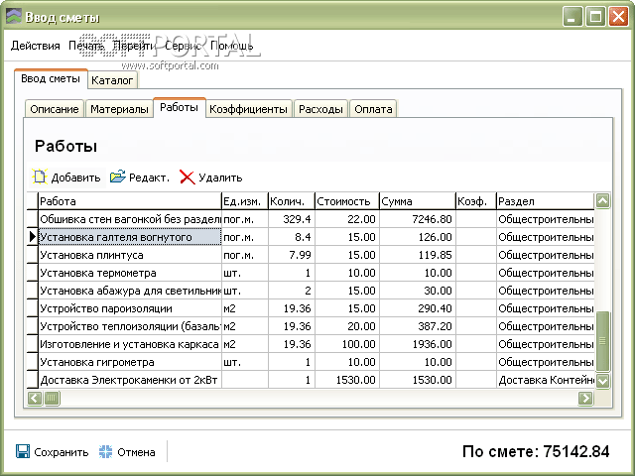This screenshot has height=476, width=635.
Task: Click the Редакт. button label
Action: tap(149, 178)
